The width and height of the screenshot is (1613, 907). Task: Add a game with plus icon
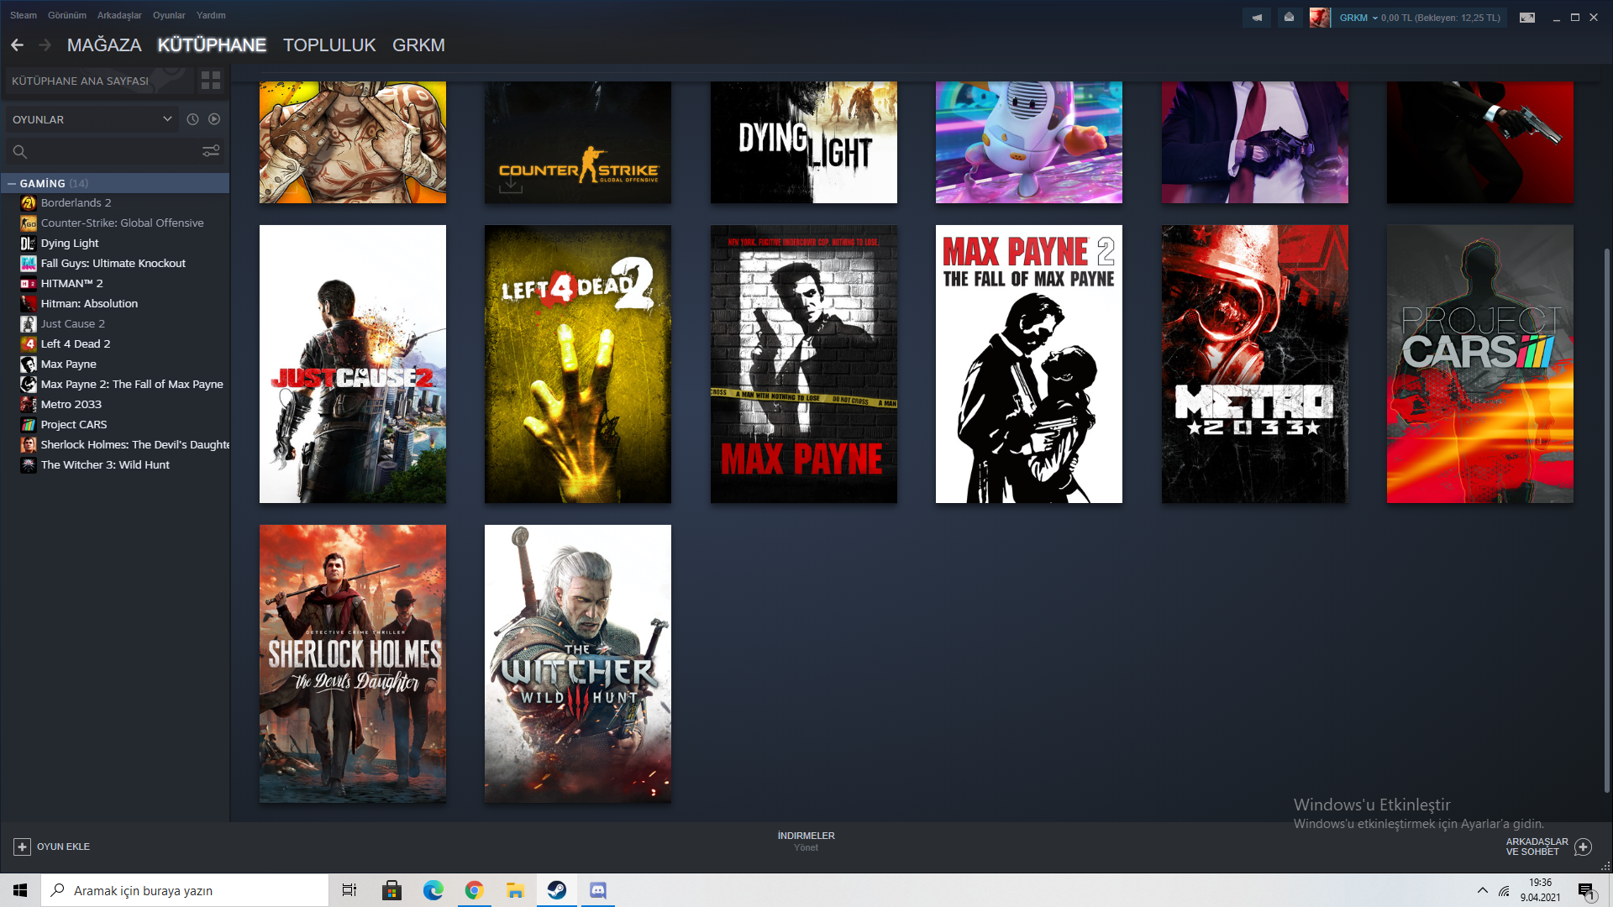point(23,847)
